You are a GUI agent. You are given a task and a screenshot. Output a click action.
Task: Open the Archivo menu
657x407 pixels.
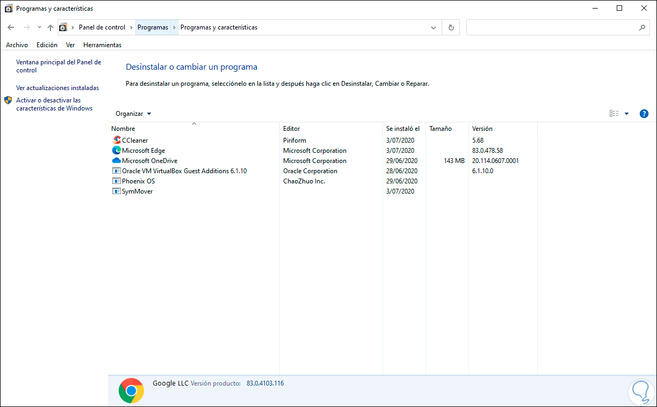click(17, 45)
